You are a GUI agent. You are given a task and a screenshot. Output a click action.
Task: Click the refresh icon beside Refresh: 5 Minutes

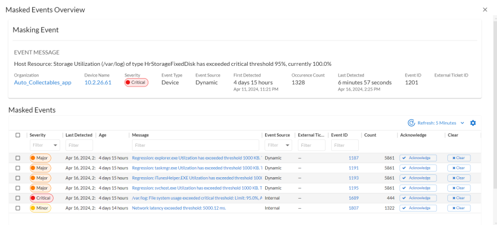(x=411, y=123)
